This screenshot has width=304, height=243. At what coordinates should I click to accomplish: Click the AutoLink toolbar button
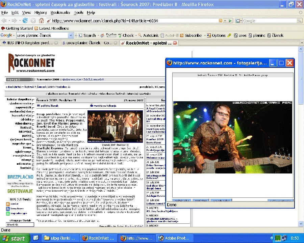pyautogui.click(x=148, y=35)
